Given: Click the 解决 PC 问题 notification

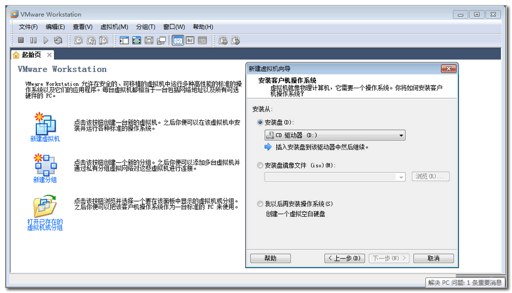Looking at the screenshot, I should coord(464,283).
